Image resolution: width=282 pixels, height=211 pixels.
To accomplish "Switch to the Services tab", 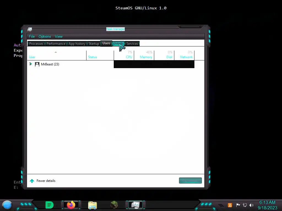I will point(132,44).
